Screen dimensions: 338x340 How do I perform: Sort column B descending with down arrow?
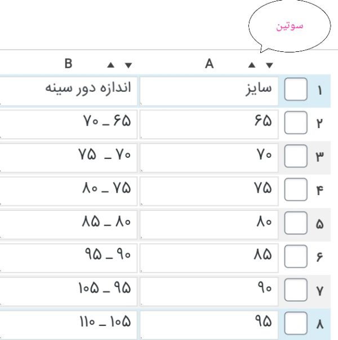(x=128, y=65)
